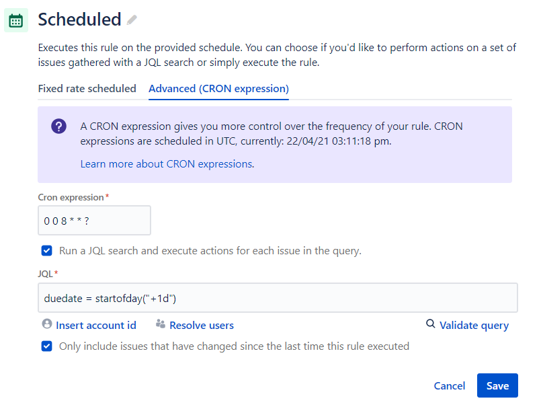This screenshot has height=409, width=541.
Task: Click into the JQL query field
Action: tap(278, 298)
